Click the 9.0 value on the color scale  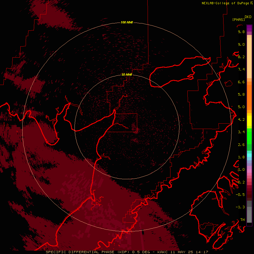point(241,44)
